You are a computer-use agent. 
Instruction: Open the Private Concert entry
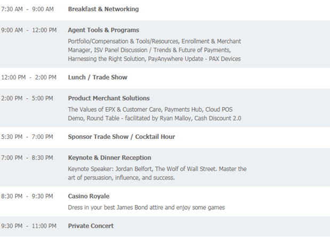pyautogui.click(x=91, y=226)
